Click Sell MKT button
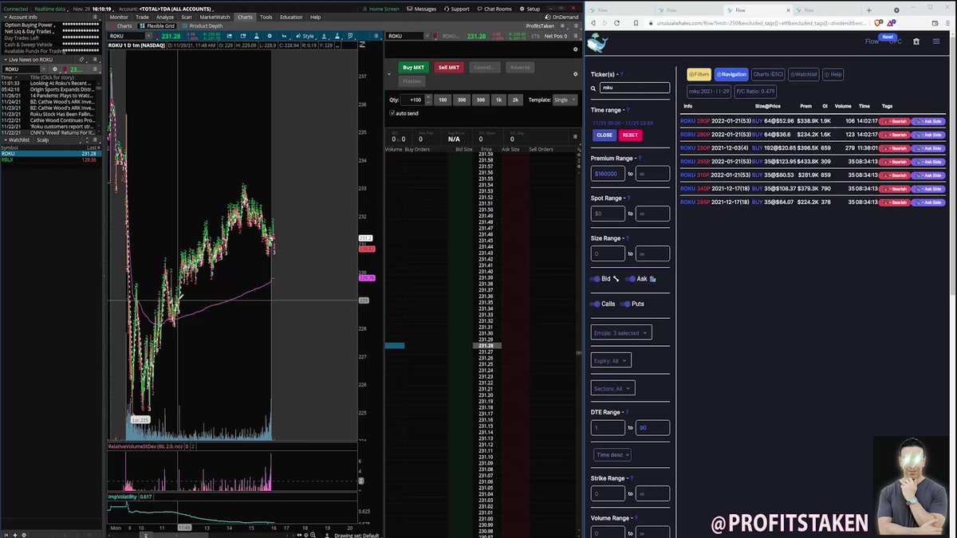Viewport: 957px width, 538px height. 449,68
